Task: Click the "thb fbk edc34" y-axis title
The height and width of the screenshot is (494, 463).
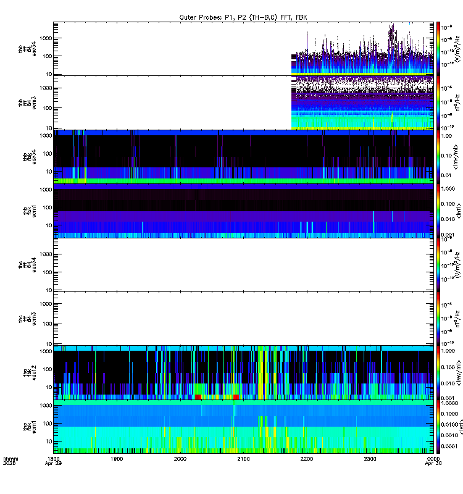Action: [x=30, y=157]
